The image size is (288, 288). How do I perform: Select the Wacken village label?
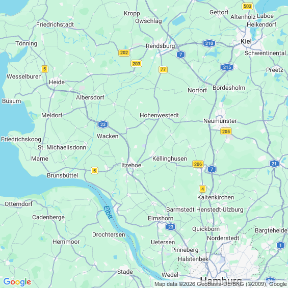click(108, 136)
